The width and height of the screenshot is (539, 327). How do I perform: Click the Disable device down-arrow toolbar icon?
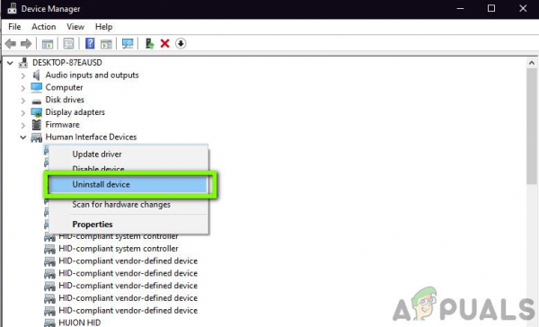(x=181, y=44)
